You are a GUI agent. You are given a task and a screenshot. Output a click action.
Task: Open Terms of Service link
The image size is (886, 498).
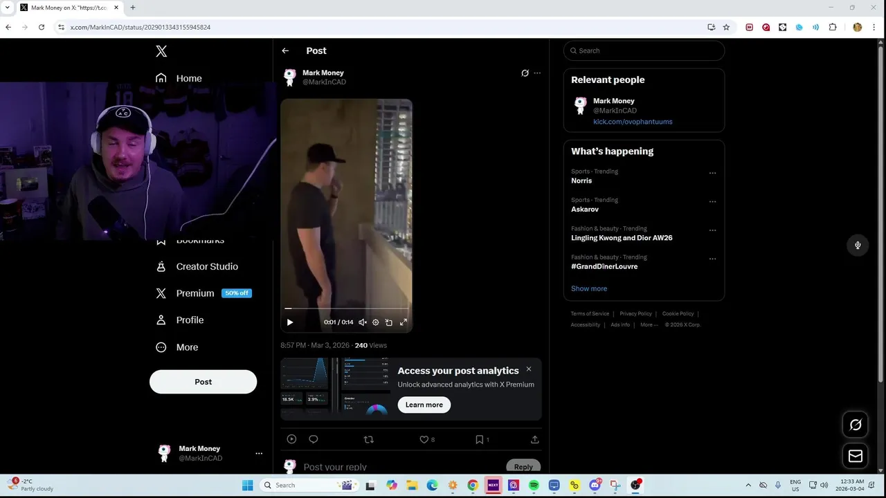[x=590, y=314]
